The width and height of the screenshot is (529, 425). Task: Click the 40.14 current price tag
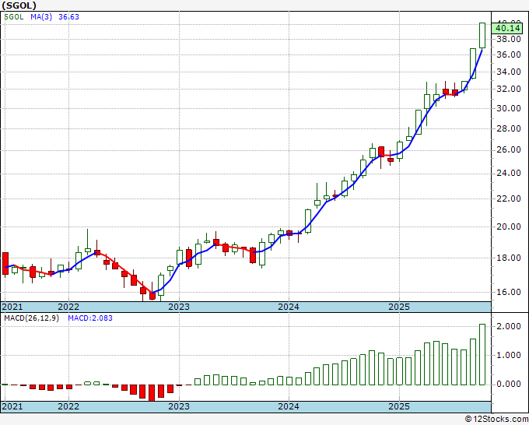[x=509, y=28]
